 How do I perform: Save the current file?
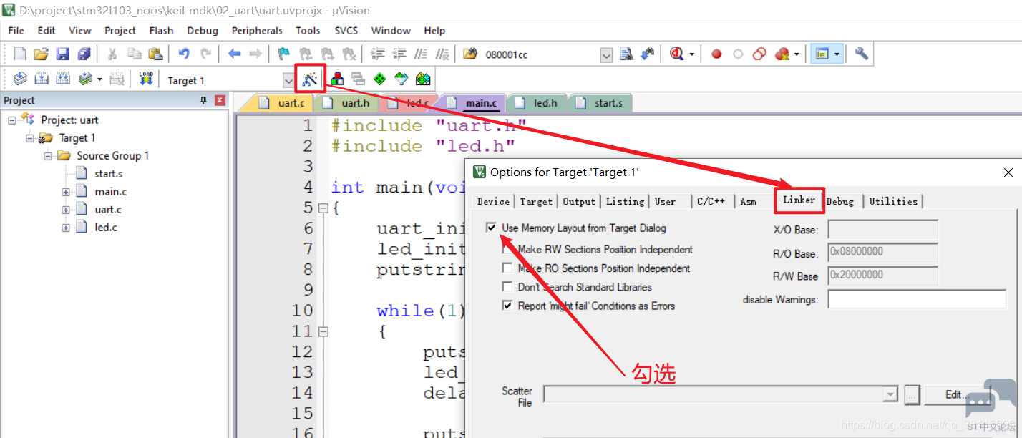pyautogui.click(x=62, y=54)
